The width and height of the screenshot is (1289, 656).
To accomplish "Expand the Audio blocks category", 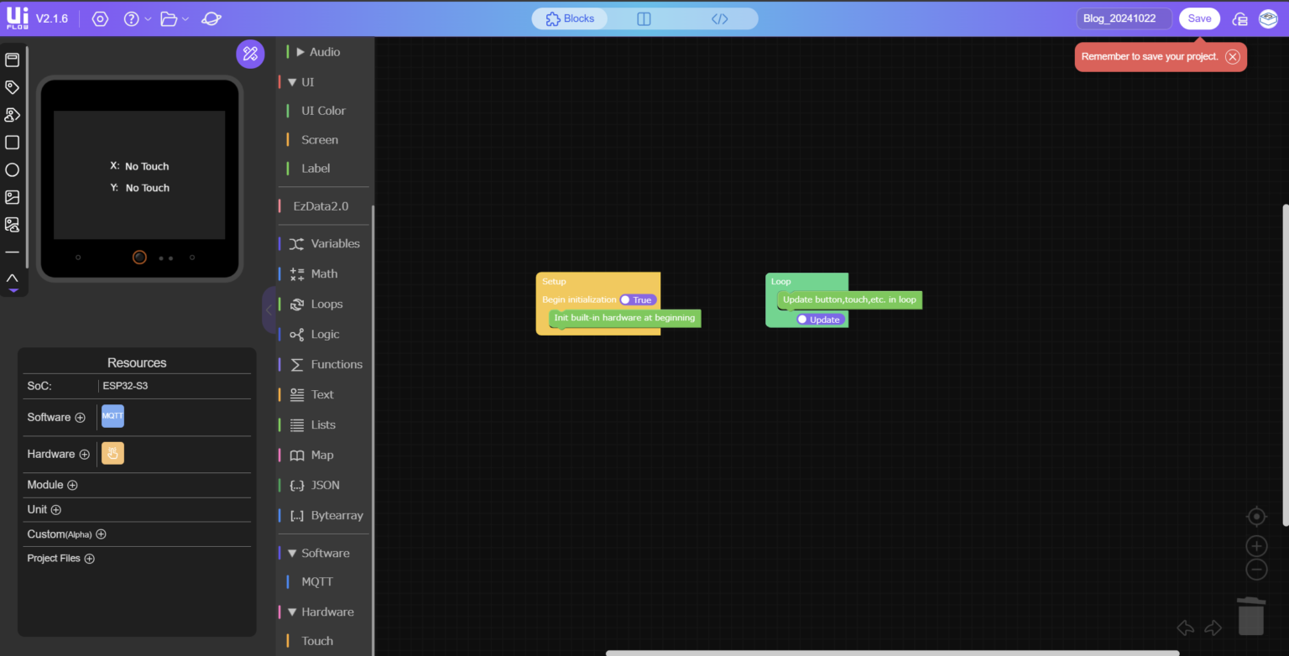I will [x=320, y=51].
